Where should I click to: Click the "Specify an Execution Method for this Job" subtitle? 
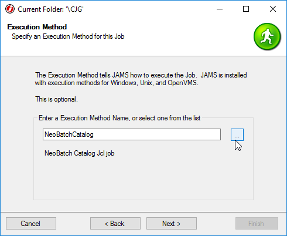[68, 36]
